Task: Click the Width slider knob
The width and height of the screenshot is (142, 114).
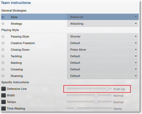Action: tap(96, 95)
